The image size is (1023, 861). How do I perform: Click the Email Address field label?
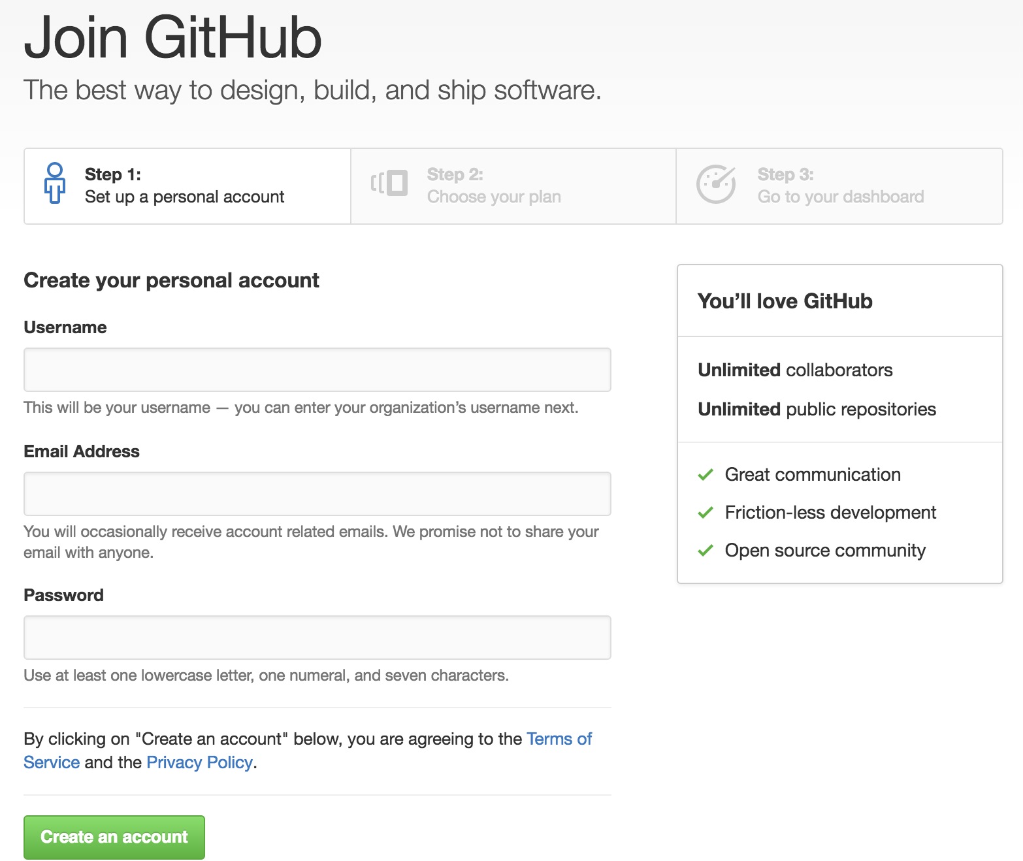tap(82, 451)
